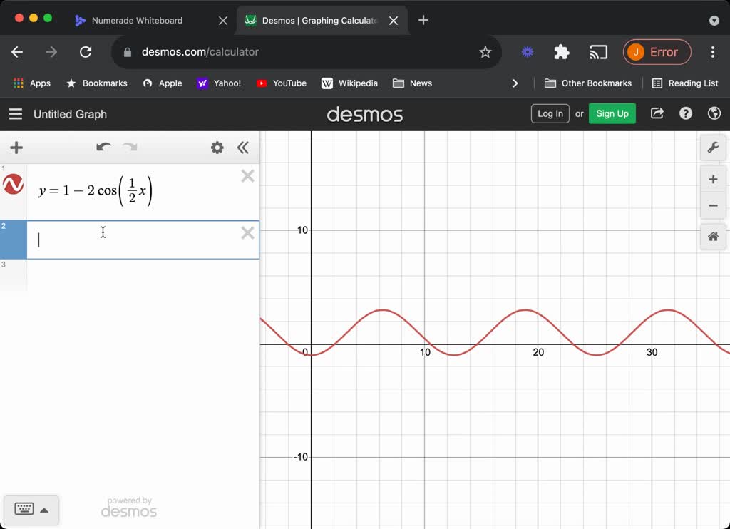The height and width of the screenshot is (529, 730).
Task: Click the home icon to reset zoom
Action: tap(713, 236)
